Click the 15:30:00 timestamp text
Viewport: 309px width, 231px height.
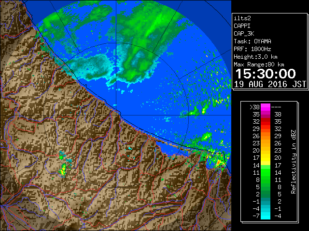[266, 74]
